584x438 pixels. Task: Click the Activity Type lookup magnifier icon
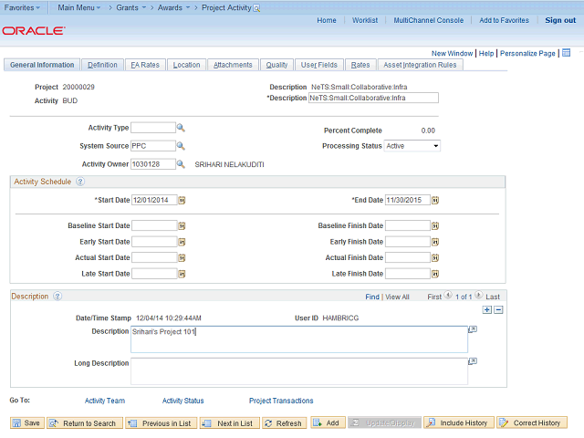[181, 128]
